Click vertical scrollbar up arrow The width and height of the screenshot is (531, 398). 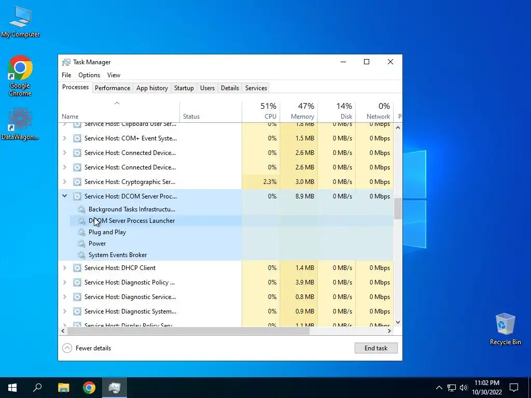click(x=398, y=127)
